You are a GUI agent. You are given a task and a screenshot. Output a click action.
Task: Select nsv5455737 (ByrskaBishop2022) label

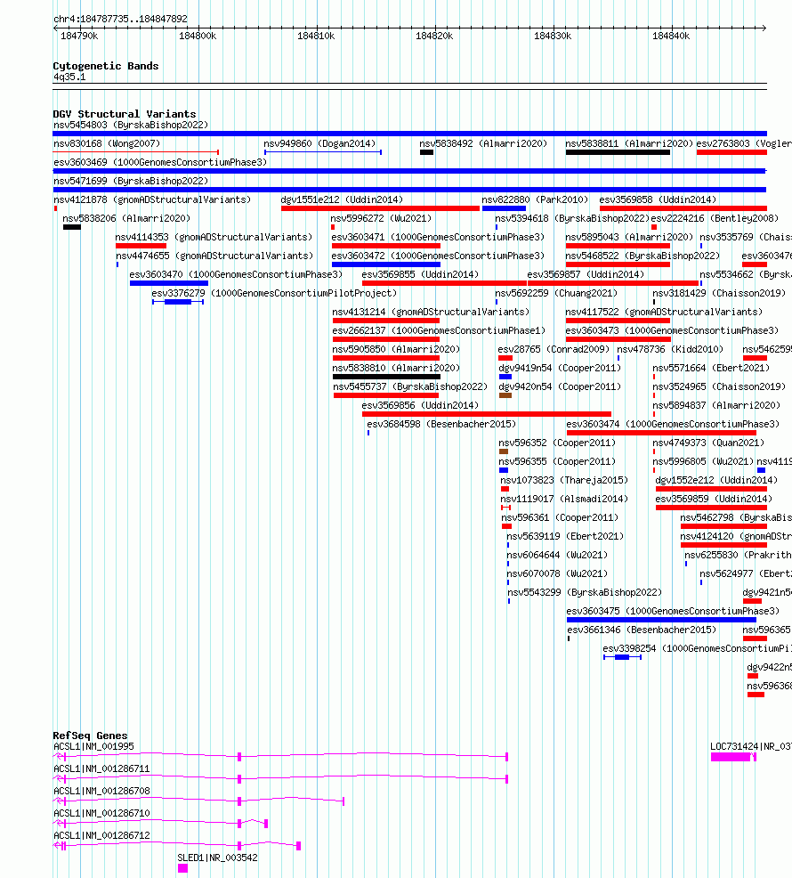pos(410,386)
